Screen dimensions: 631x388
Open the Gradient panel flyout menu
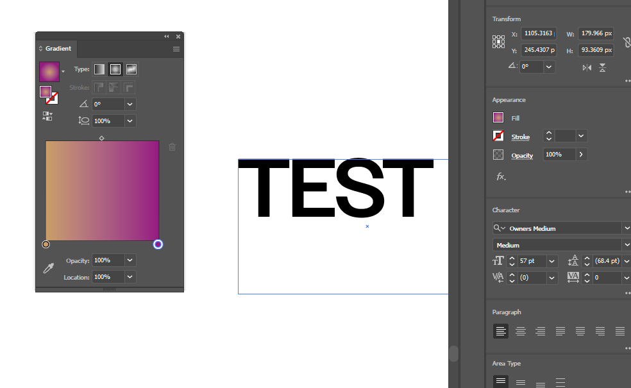(x=176, y=49)
